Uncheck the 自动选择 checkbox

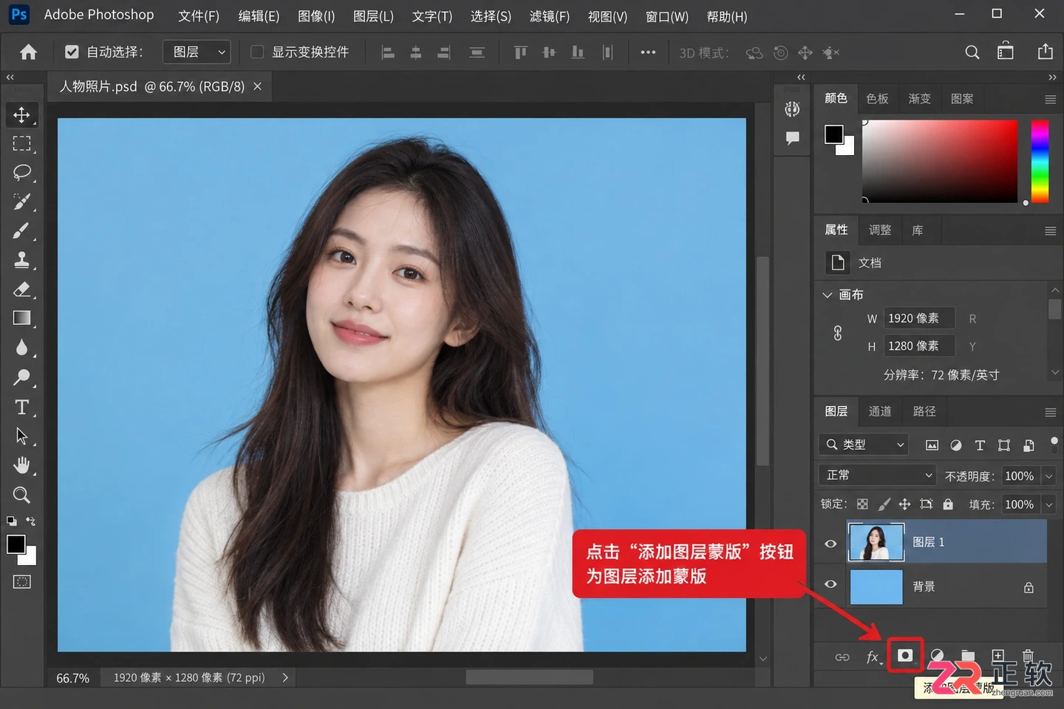tap(72, 52)
